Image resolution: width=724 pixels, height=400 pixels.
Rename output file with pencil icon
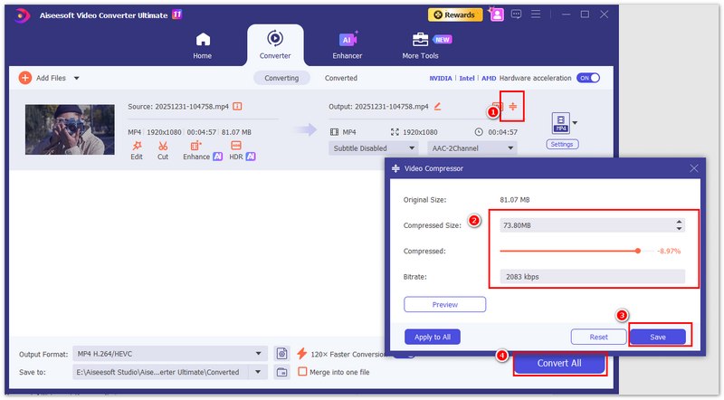point(438,107)
